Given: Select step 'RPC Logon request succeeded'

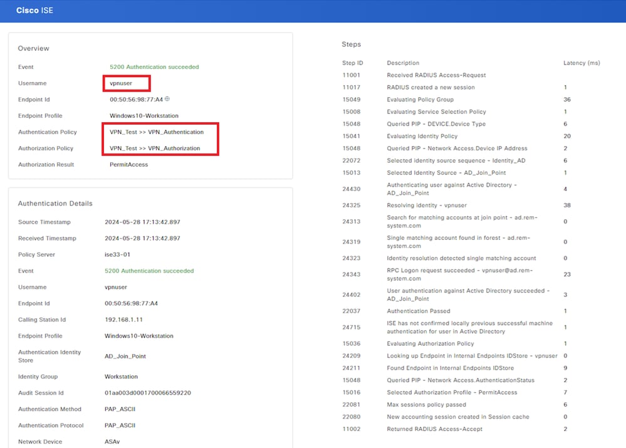Looking at the screenshot, I should 459,274.
